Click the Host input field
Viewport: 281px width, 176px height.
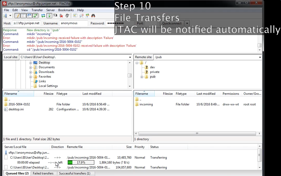point(27,23)
